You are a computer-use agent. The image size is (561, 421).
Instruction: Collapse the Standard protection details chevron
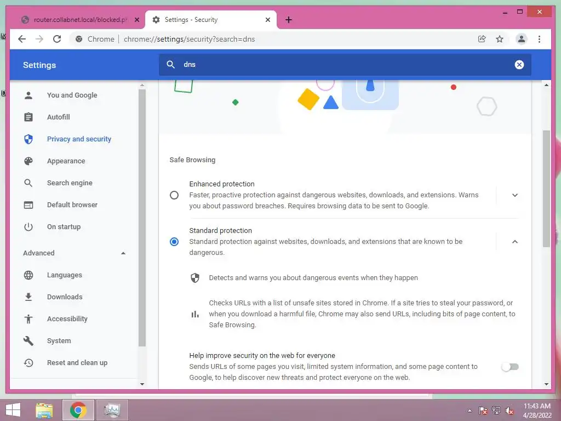(x=515, y=242)
